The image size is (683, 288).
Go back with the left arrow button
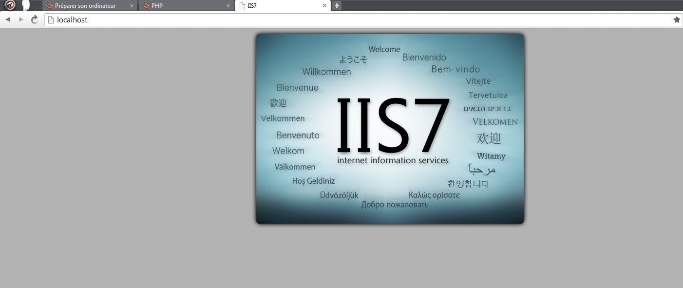pos(8,19)
